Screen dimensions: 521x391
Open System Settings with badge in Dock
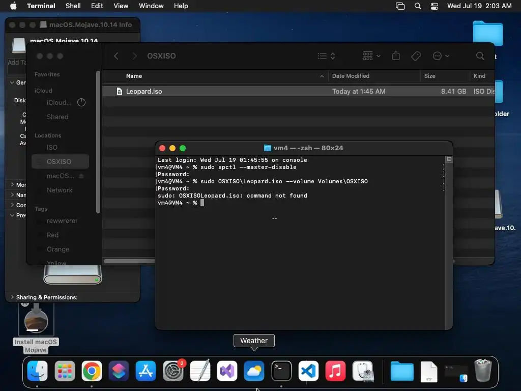tap(173, 371)
